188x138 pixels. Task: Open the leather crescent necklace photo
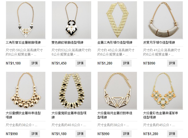pyautogui.click(x=163, y=20)
